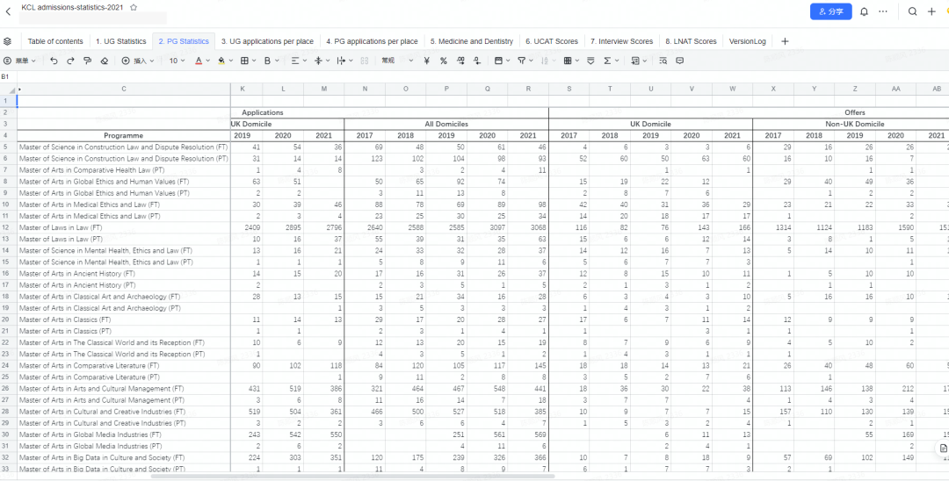Click the sum sigma icon
949x481 pixels.
click(607, 61)
